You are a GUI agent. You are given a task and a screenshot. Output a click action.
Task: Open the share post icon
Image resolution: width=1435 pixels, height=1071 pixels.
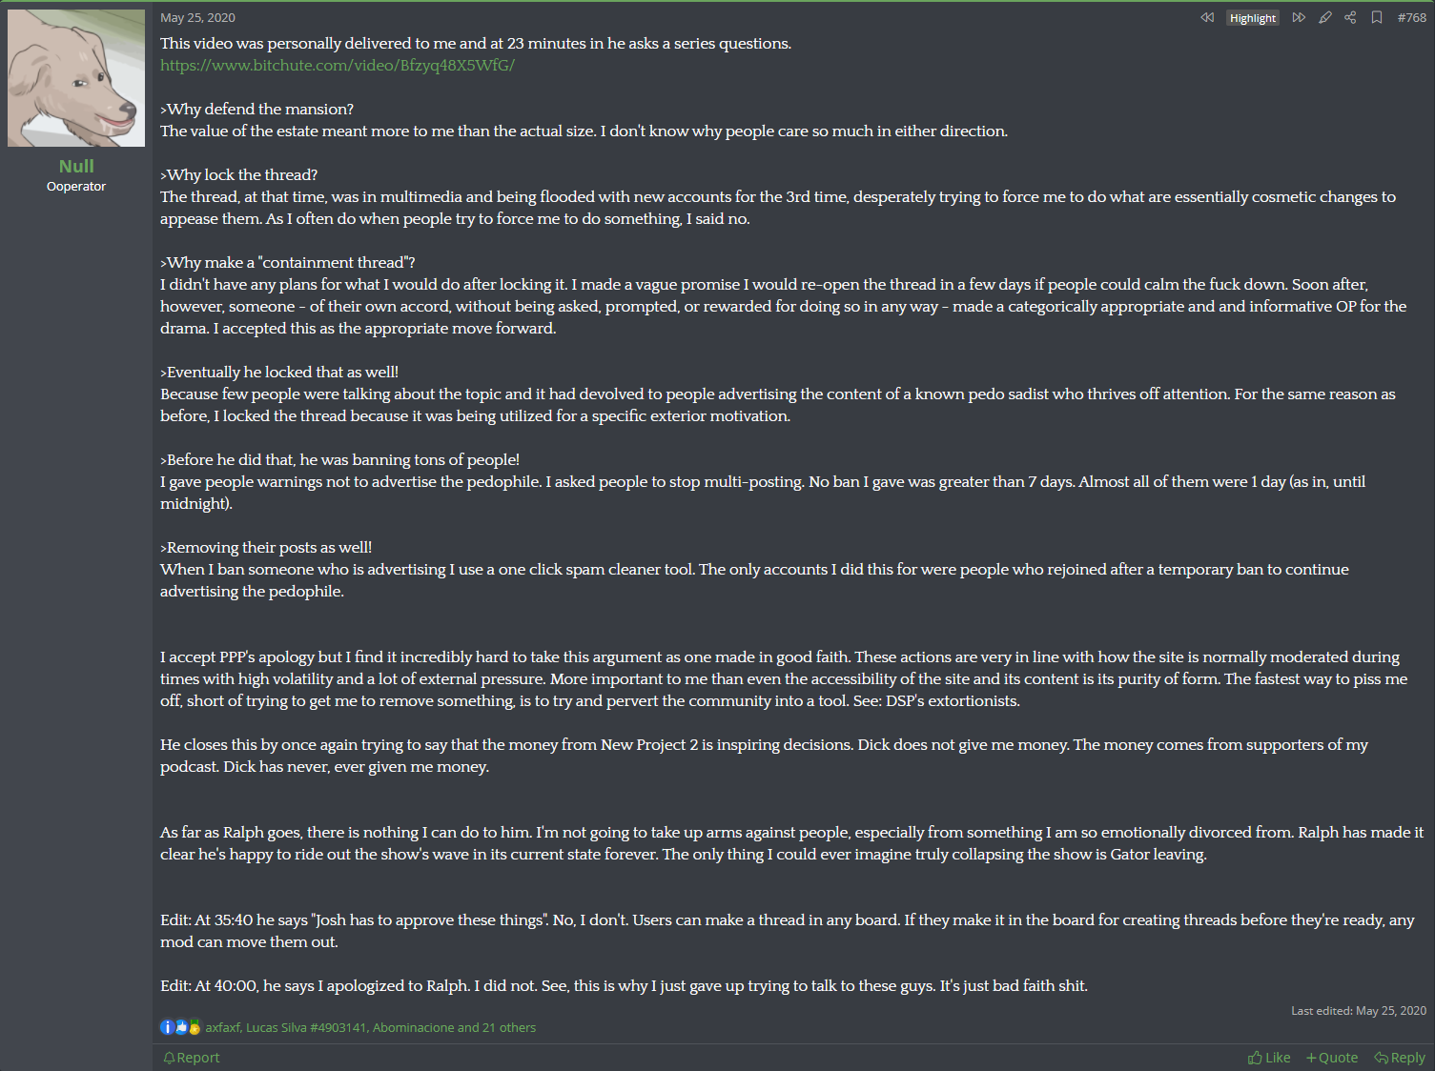point(1350,18)
